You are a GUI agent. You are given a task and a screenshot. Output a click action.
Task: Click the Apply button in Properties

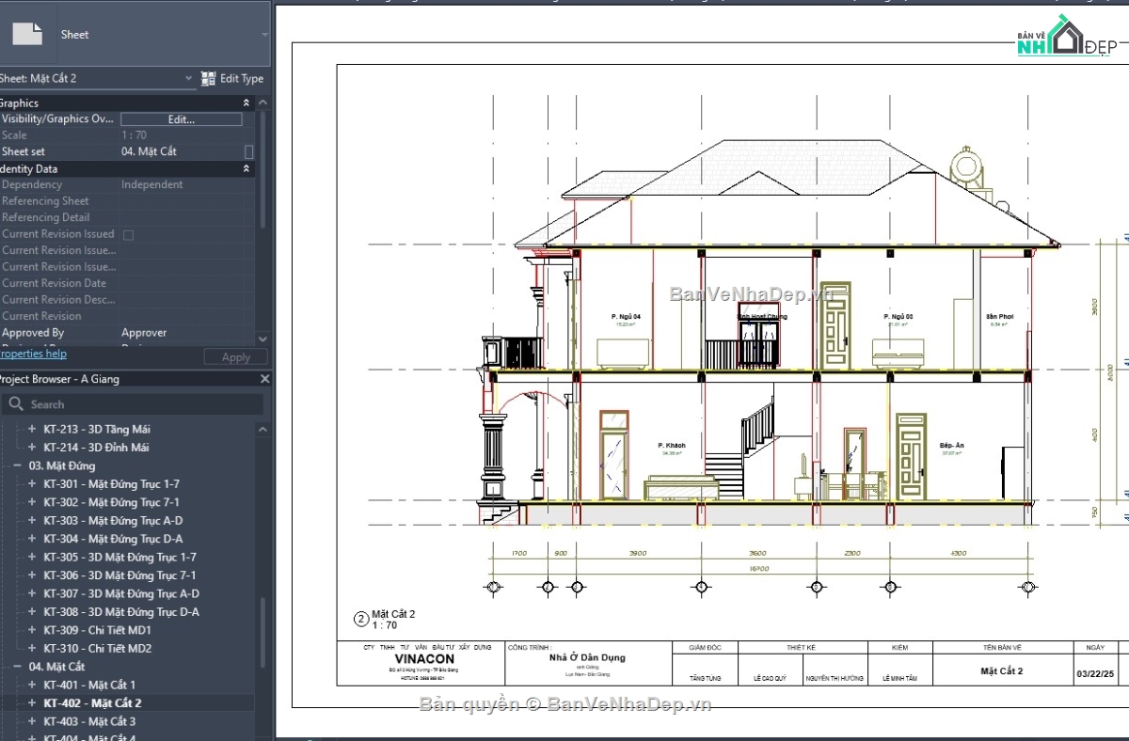[236, 357]
